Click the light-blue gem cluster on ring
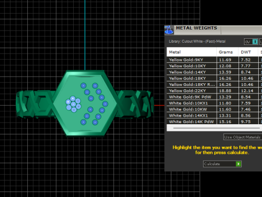262x197 pixels. 73,104
